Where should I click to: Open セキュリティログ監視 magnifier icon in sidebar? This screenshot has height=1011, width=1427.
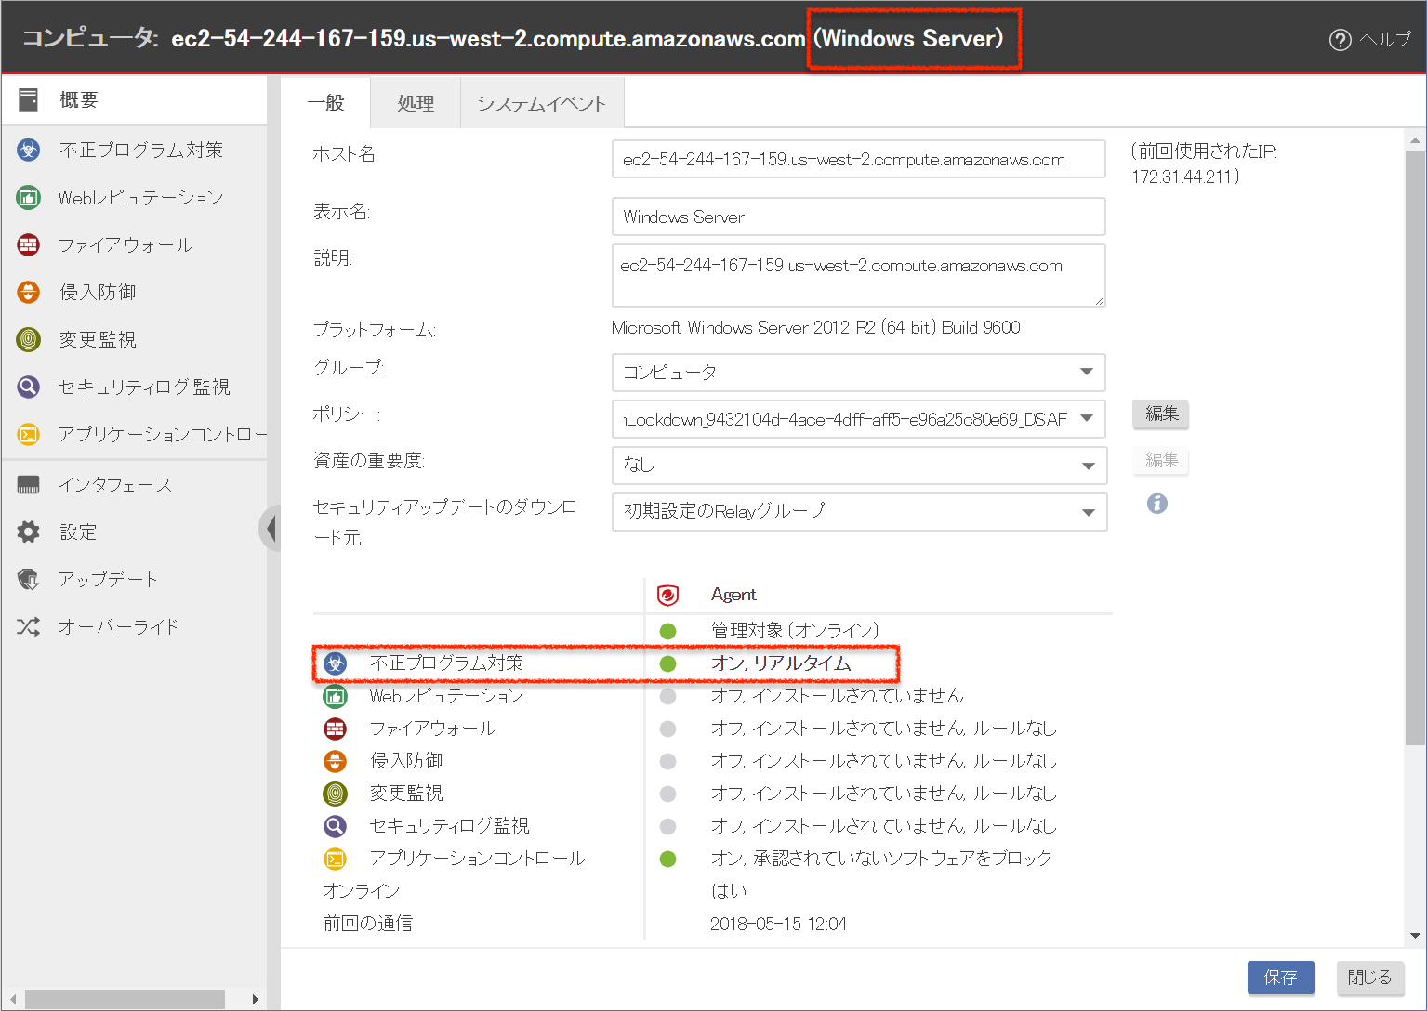(x=29, y=387)
